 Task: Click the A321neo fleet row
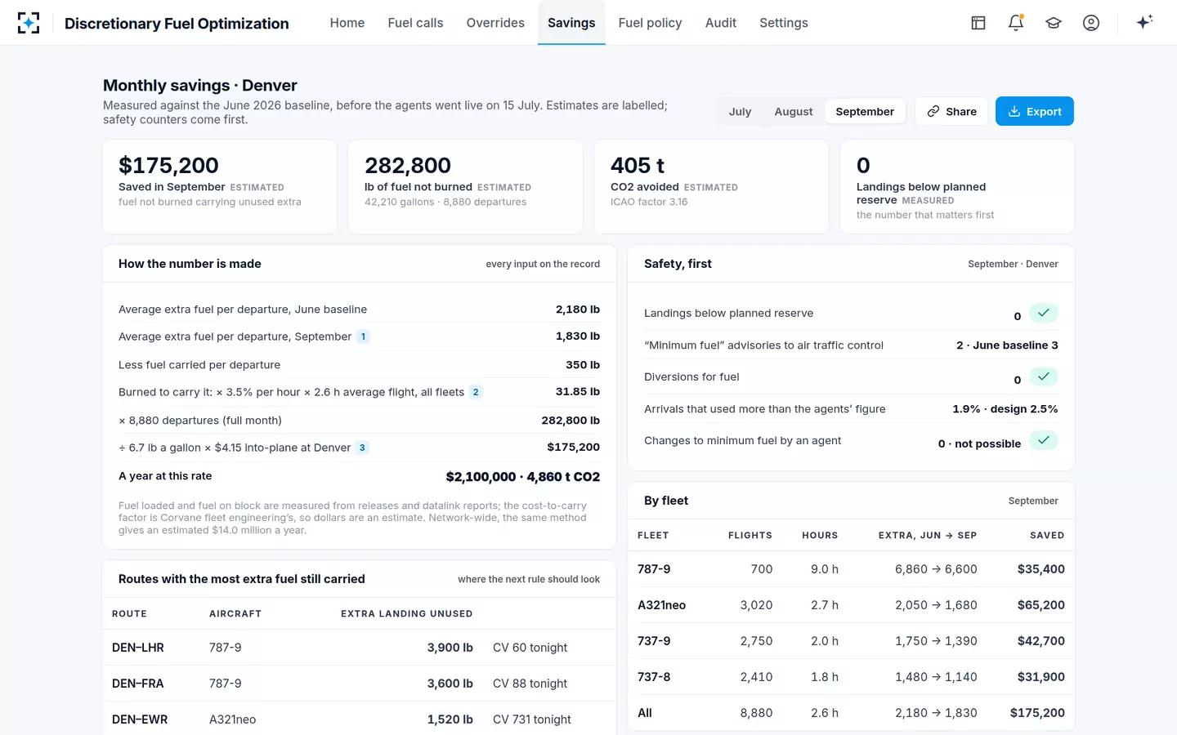(x=851, y=605)
